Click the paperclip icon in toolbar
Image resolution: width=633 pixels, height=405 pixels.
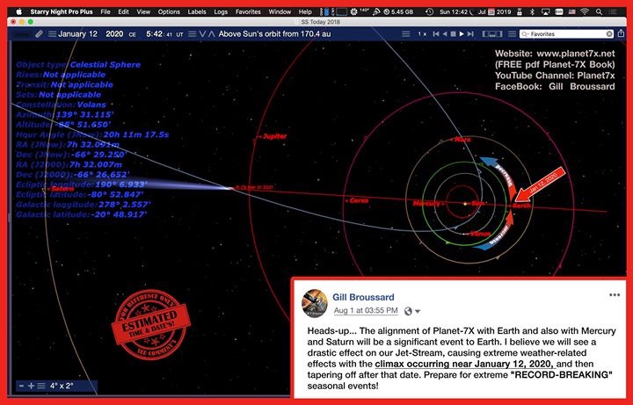(39, 34)
